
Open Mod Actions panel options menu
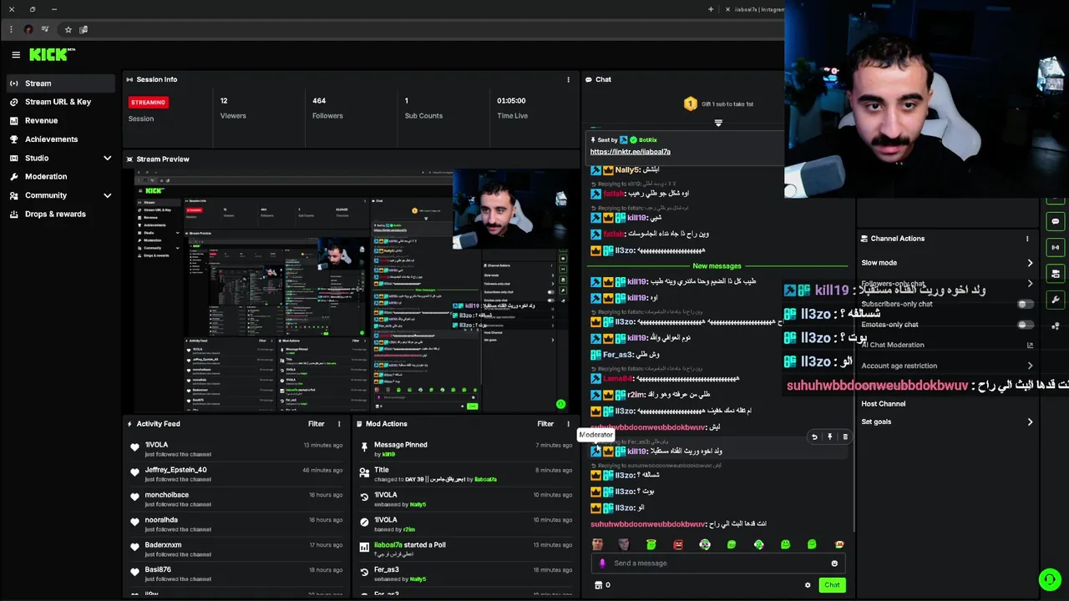pos(568,424)
